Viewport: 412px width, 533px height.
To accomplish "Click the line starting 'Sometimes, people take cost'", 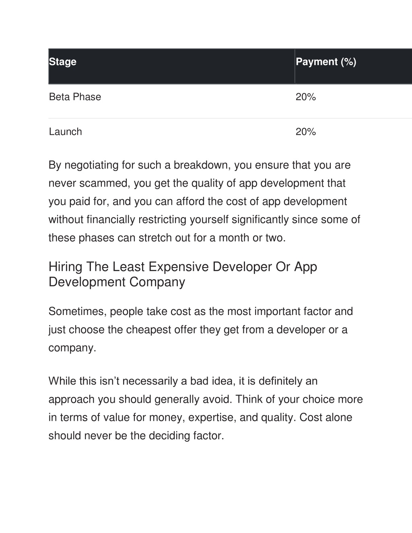I will 201,311.
